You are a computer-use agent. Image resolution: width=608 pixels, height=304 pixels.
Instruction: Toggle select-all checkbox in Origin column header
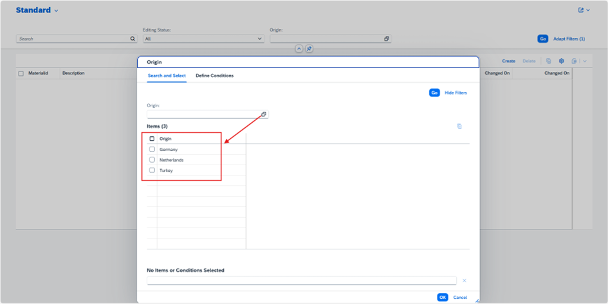pyautogui.click(x=152, y=139)
